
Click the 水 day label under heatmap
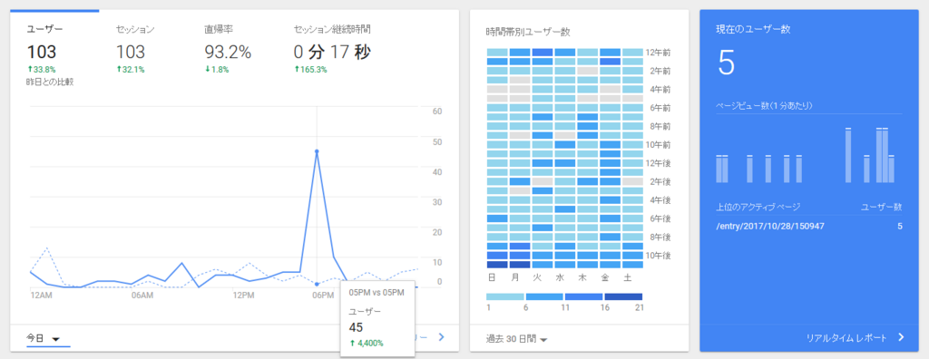(x=560, y=277)
